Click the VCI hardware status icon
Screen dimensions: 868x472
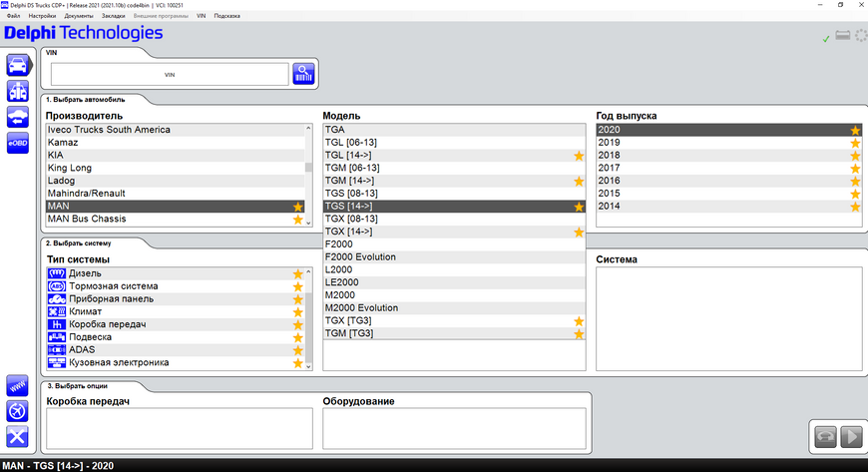click(x=842, y=36)
